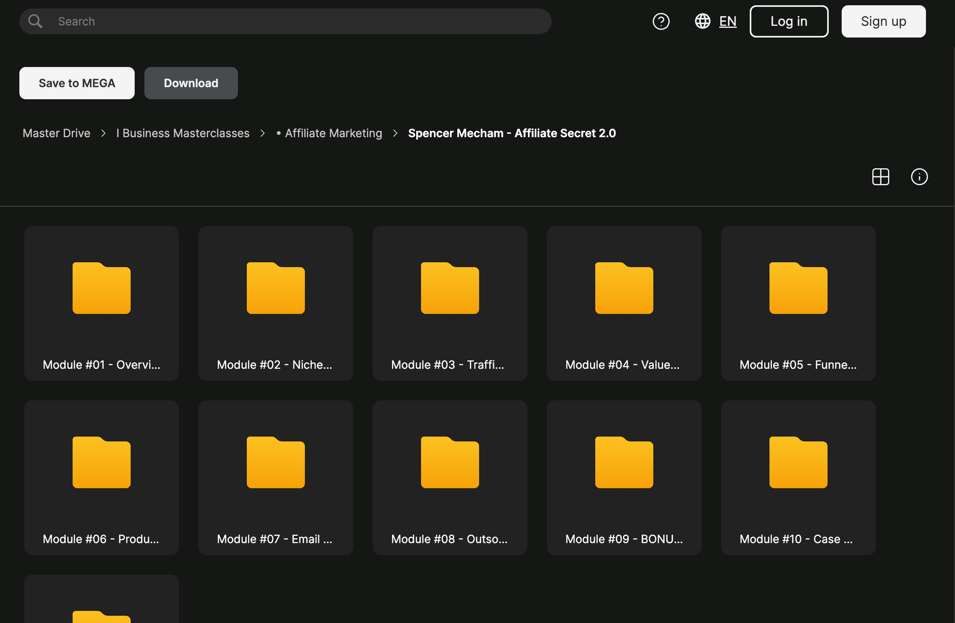Go to Master Drive breadcrumb
This screenshot has width=955, height=623.
coord(56,133)
